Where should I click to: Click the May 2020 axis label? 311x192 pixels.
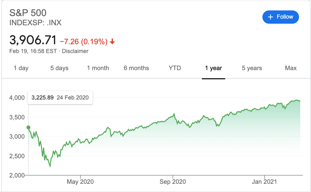(x=80, y=182)
